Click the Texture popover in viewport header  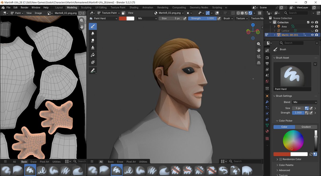pos(242,18)
